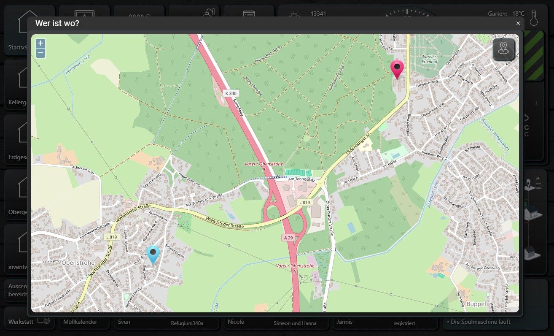Click the Obenstrohe village name
Screen dimensions: 554x336
point(78,262)
